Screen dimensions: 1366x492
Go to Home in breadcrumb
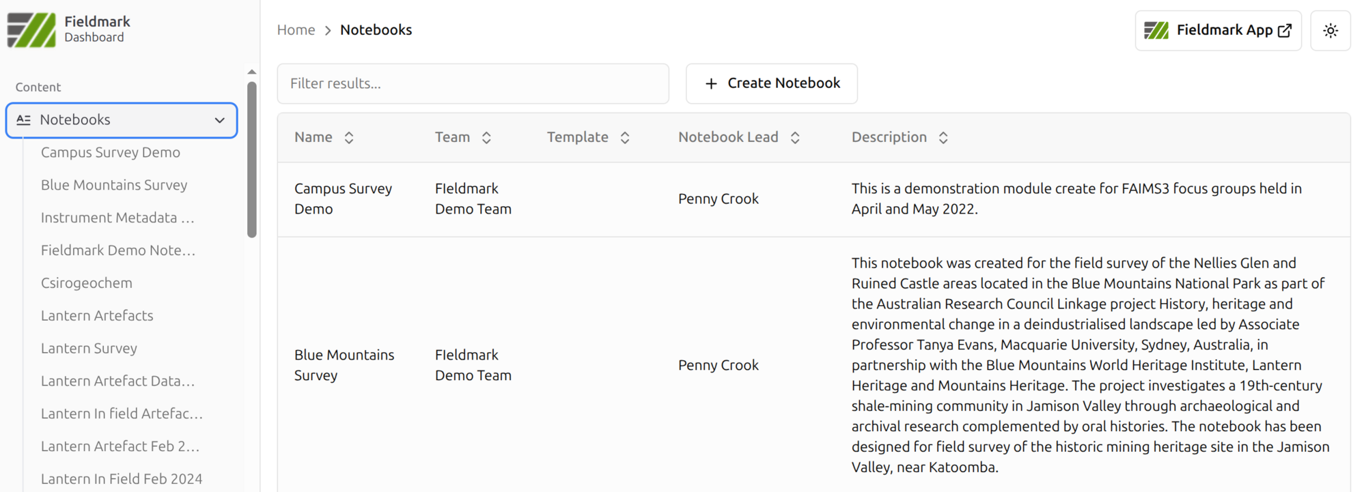(x=296, y=30)
